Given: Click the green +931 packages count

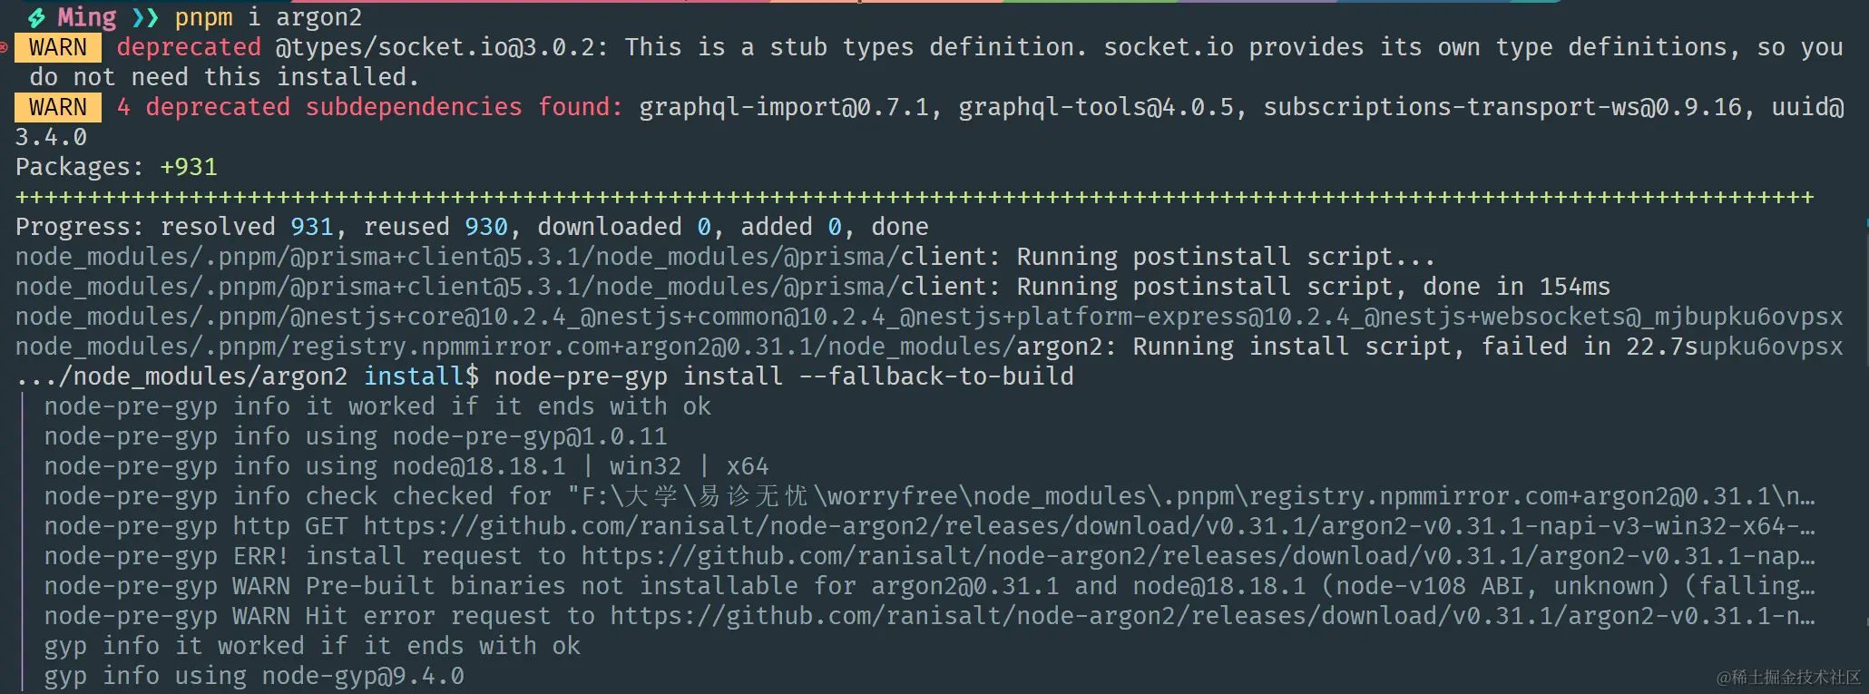Looking at the screenshot, I should pyautogui.click(x=189, y=167).
